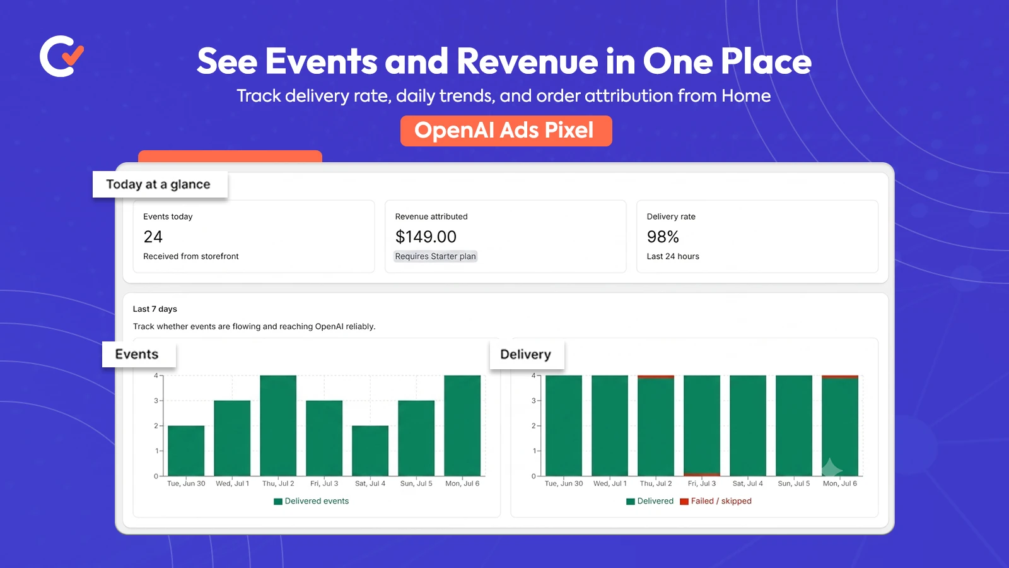This screenshot has width=1009, height=568.
Task: Click the 98% delivery rate value
Action: [663, 237]
